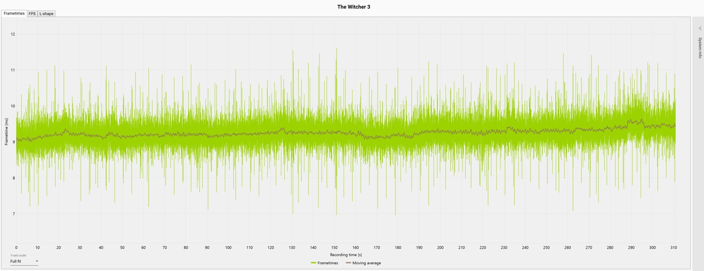
Task: Click the 310 tick on the recording time axis
Action: point(674,248)
